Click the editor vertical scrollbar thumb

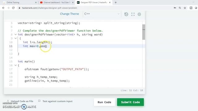pos(144,32)
